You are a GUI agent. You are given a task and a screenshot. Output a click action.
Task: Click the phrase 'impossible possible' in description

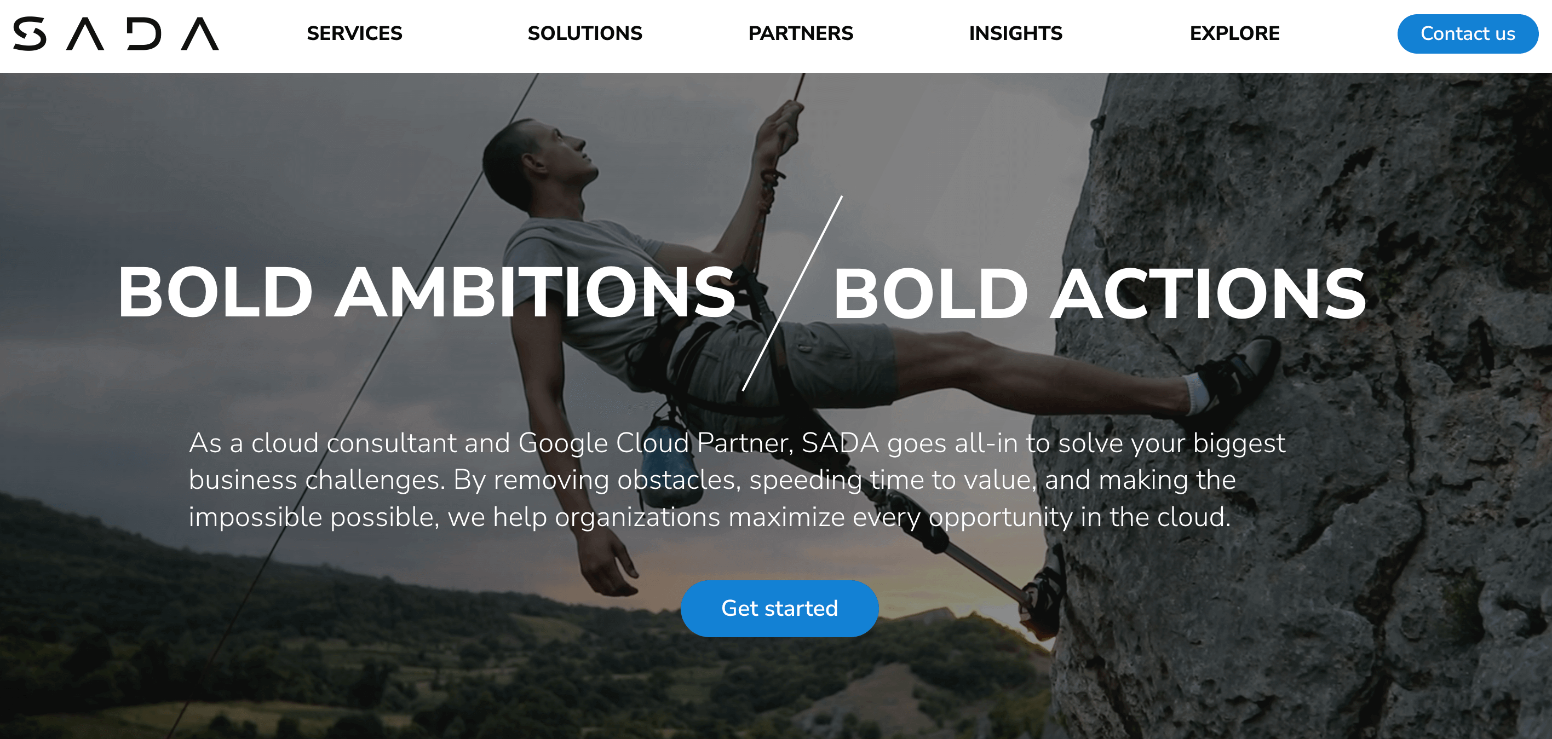coord(314,517)
